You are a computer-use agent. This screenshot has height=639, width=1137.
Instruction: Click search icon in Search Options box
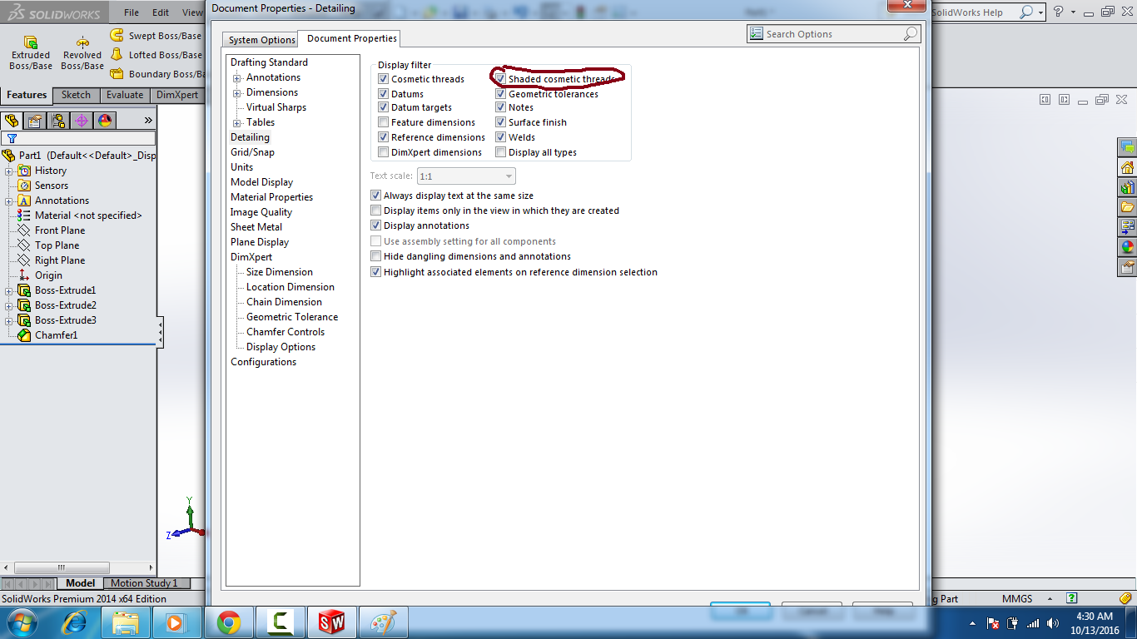[911, 34]
